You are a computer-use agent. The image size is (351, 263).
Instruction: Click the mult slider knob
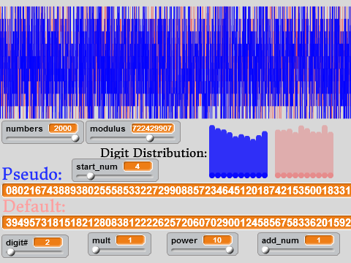pos(96,250)
